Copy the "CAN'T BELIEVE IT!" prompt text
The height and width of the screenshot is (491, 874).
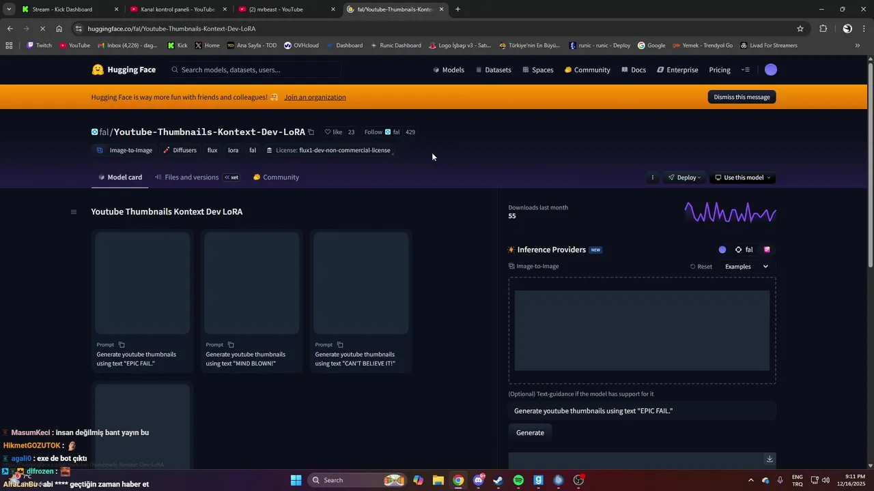(x=340, y=345)
